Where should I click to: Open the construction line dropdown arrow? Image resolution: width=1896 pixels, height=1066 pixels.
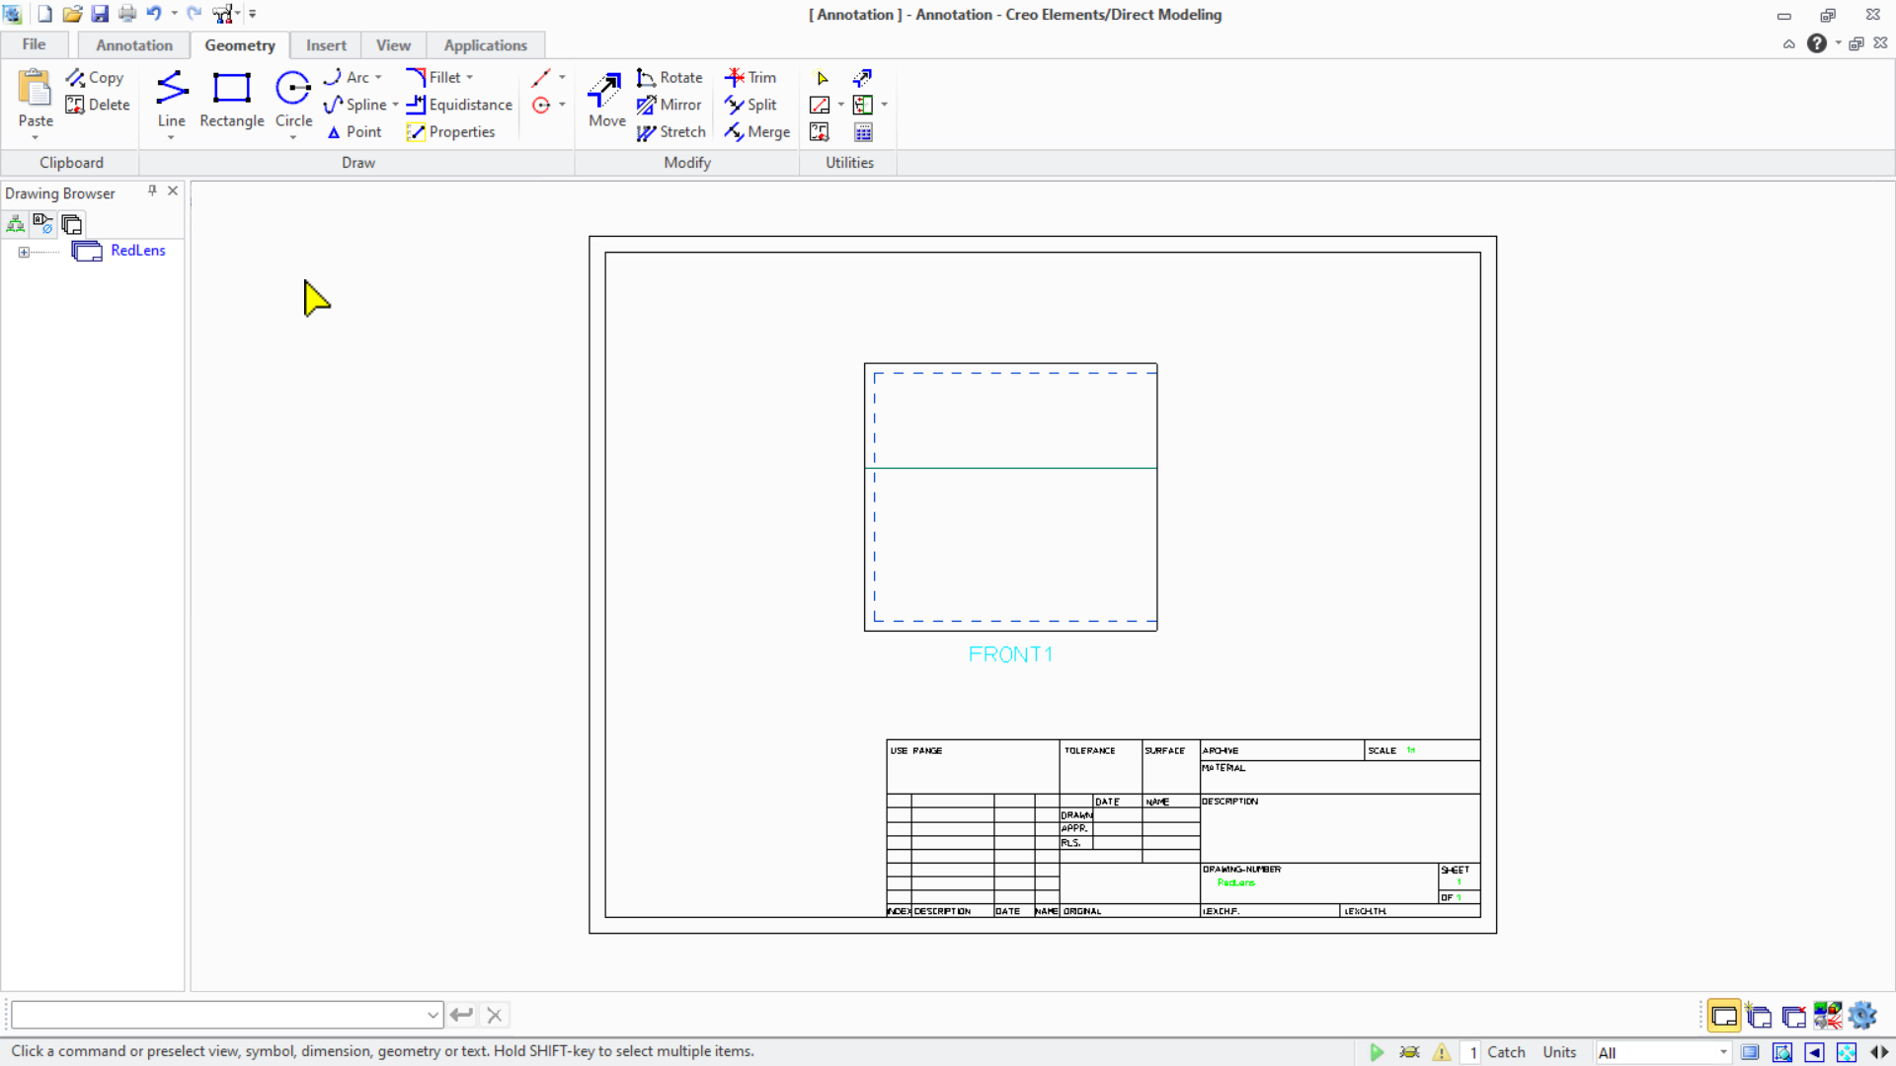click(562, 77)
